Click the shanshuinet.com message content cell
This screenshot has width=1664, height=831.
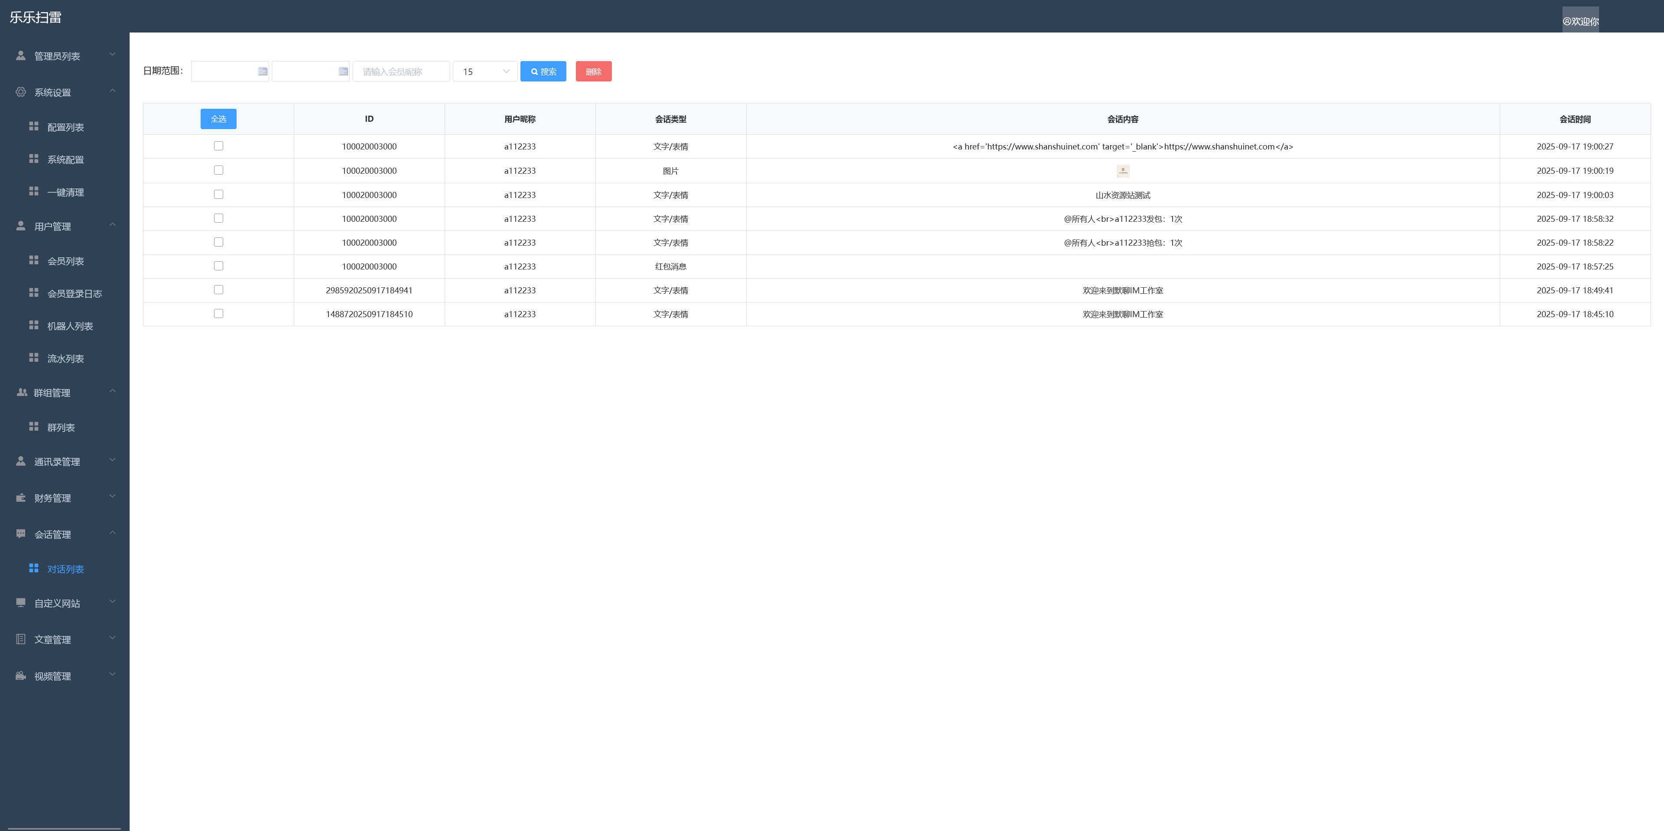(1123, 146)
